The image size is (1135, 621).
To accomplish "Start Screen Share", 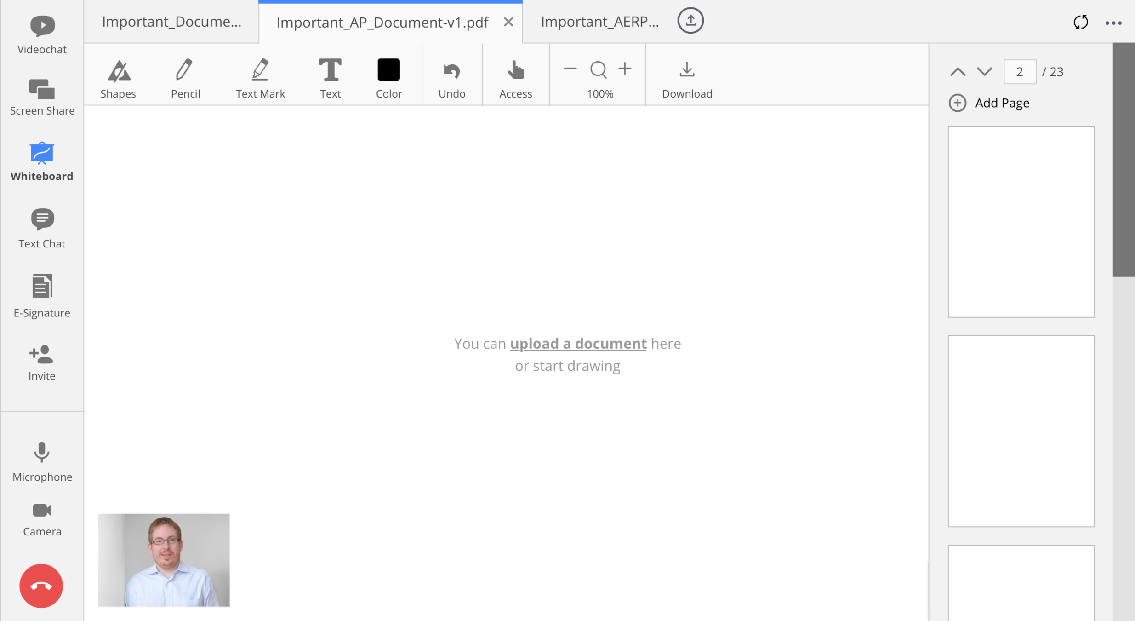I will coord(42,97).
